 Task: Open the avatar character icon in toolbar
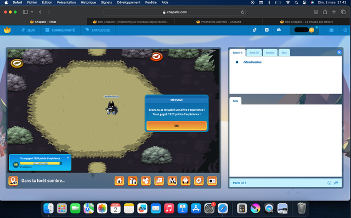click(x=185, y=181)
